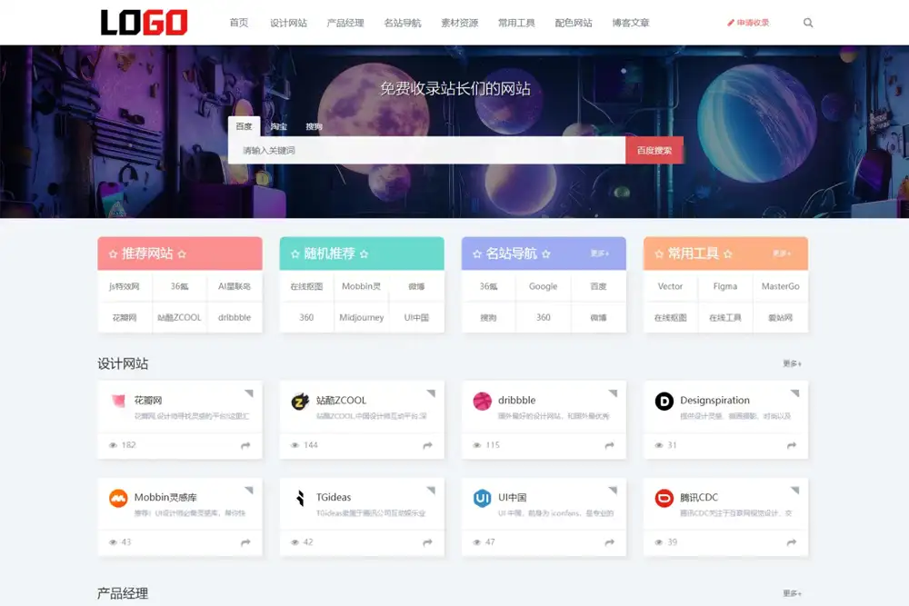The image size is (909, 606).
Task: Expand 更多+ in 常用工具 header
Action: [x=782, y=253]
